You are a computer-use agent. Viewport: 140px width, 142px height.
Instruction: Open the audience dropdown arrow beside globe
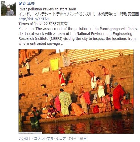(x=85, y=139)
